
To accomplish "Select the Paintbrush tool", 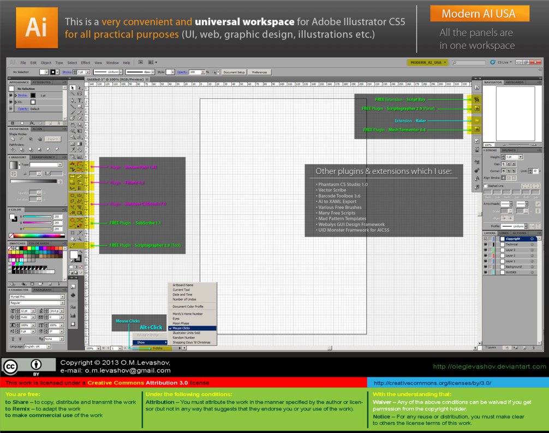I will [x=72, y=112].
